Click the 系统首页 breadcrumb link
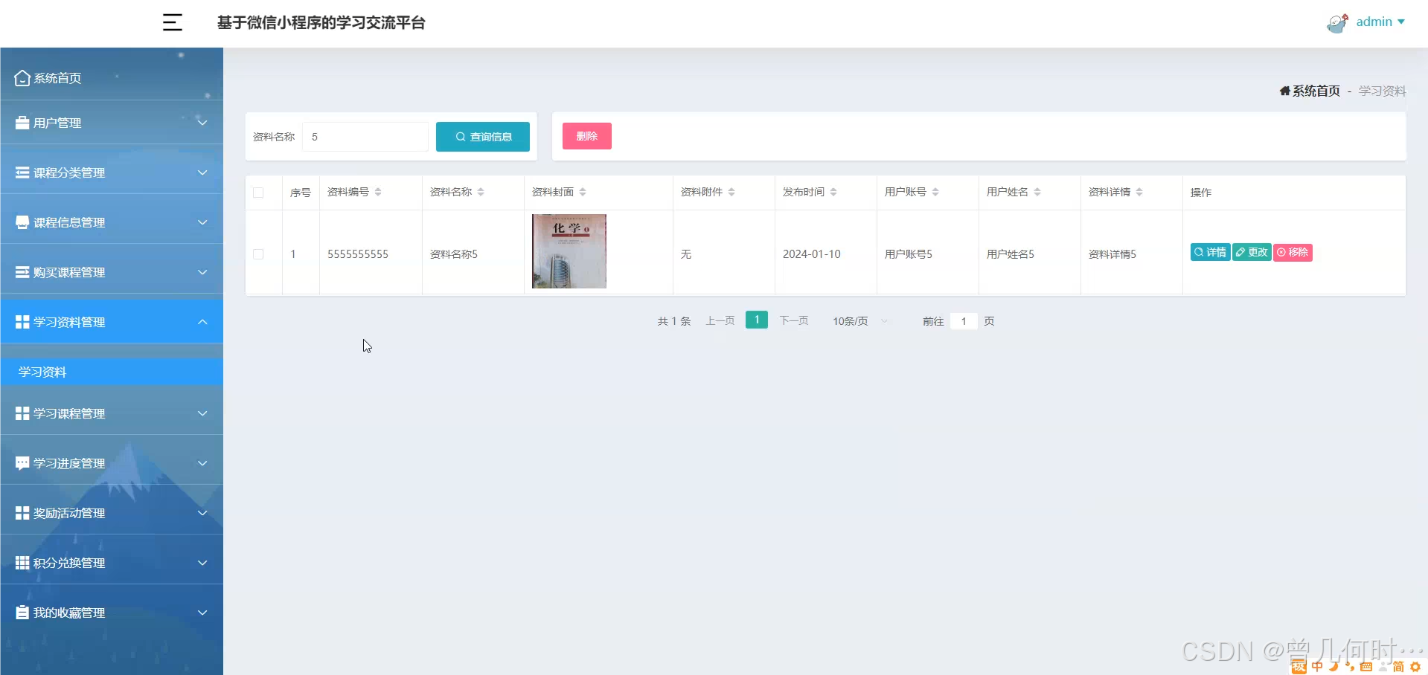Viewport: 1428px width, 675px height. click(1316, 91)
